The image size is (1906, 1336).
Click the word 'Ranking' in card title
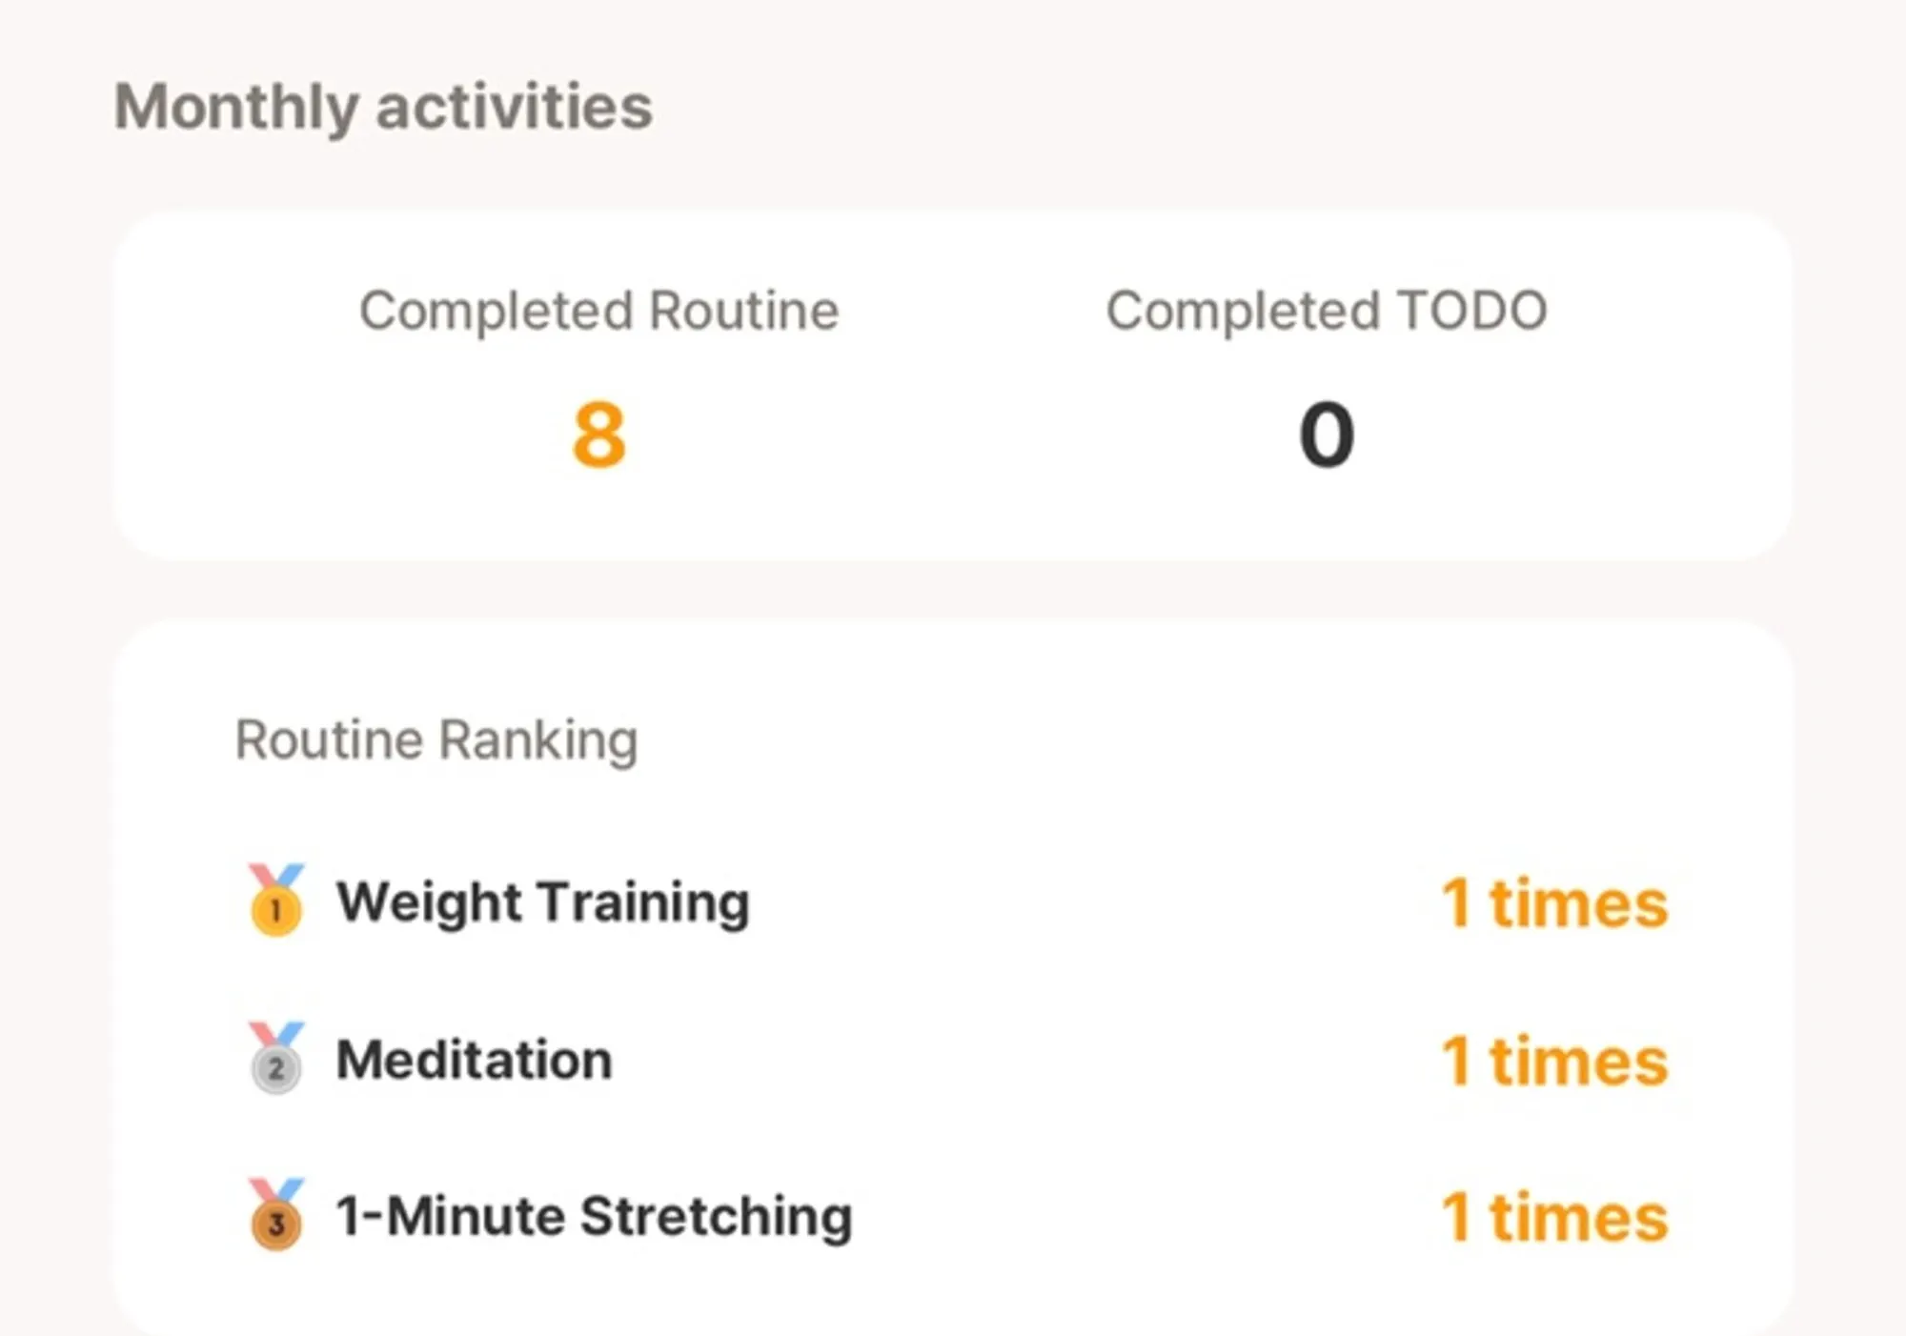pos(538,740)
